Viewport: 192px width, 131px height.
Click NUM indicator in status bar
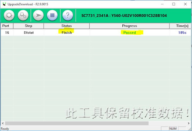[173, 129]
